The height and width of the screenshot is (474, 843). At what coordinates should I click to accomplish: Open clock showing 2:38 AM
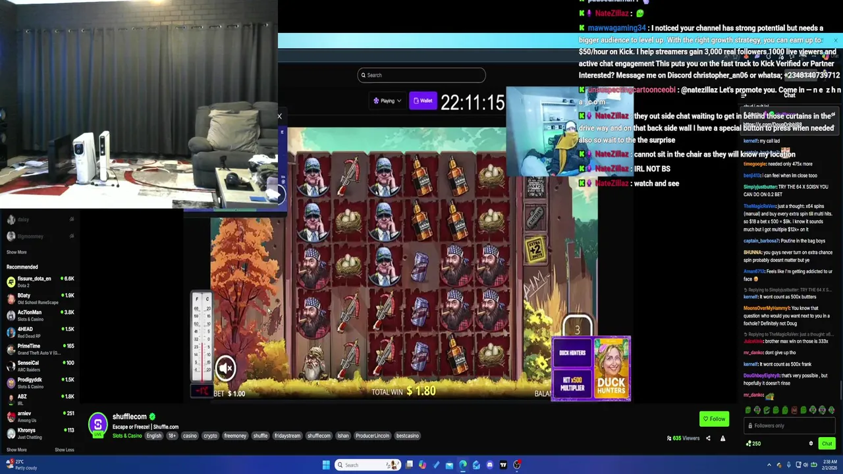[x=829, y=465]
